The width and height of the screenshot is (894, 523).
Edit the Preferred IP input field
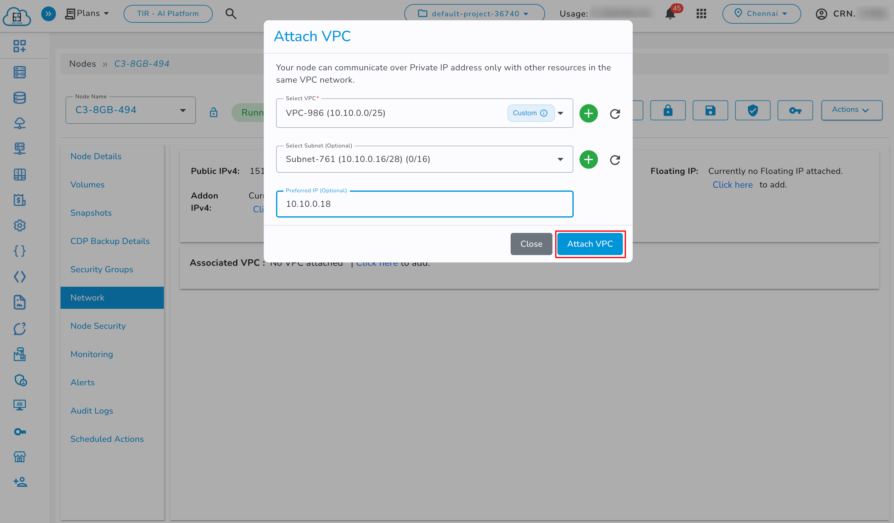click(424, 203)
